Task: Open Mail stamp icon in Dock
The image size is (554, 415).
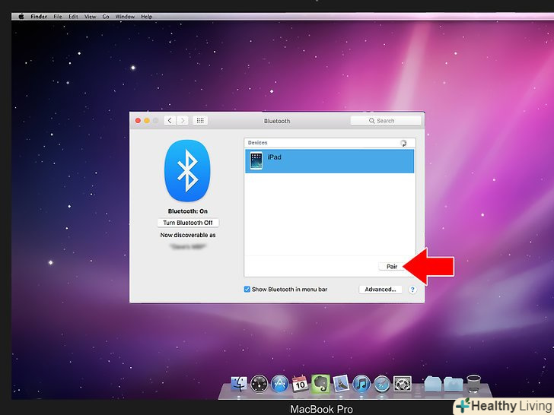Action: (x=341, y=384)
